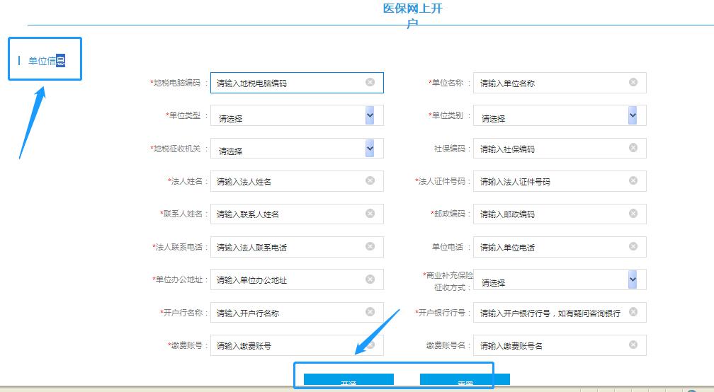Reset the form with the 重置 button

tap(465, 380)
